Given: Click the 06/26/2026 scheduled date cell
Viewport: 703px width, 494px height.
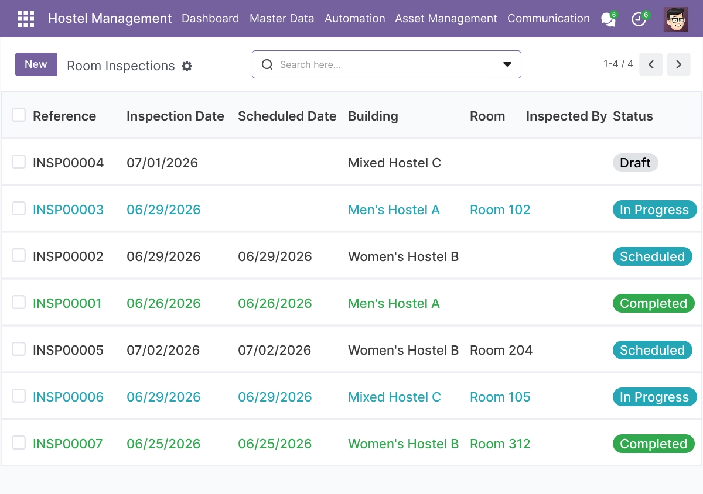Looking at the screenshot, I should (x=274, y=303).
